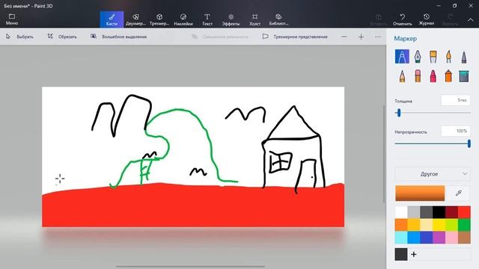The image size is (479, 269).
Task: Open the Эффекты tab
Action: click(x=231, y=19)
